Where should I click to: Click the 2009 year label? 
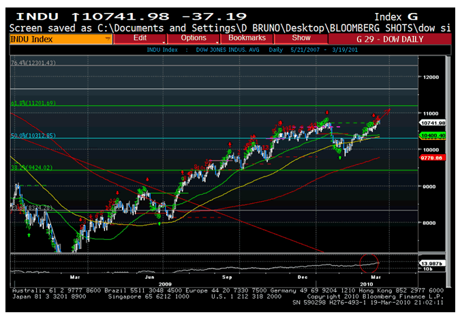165,284
